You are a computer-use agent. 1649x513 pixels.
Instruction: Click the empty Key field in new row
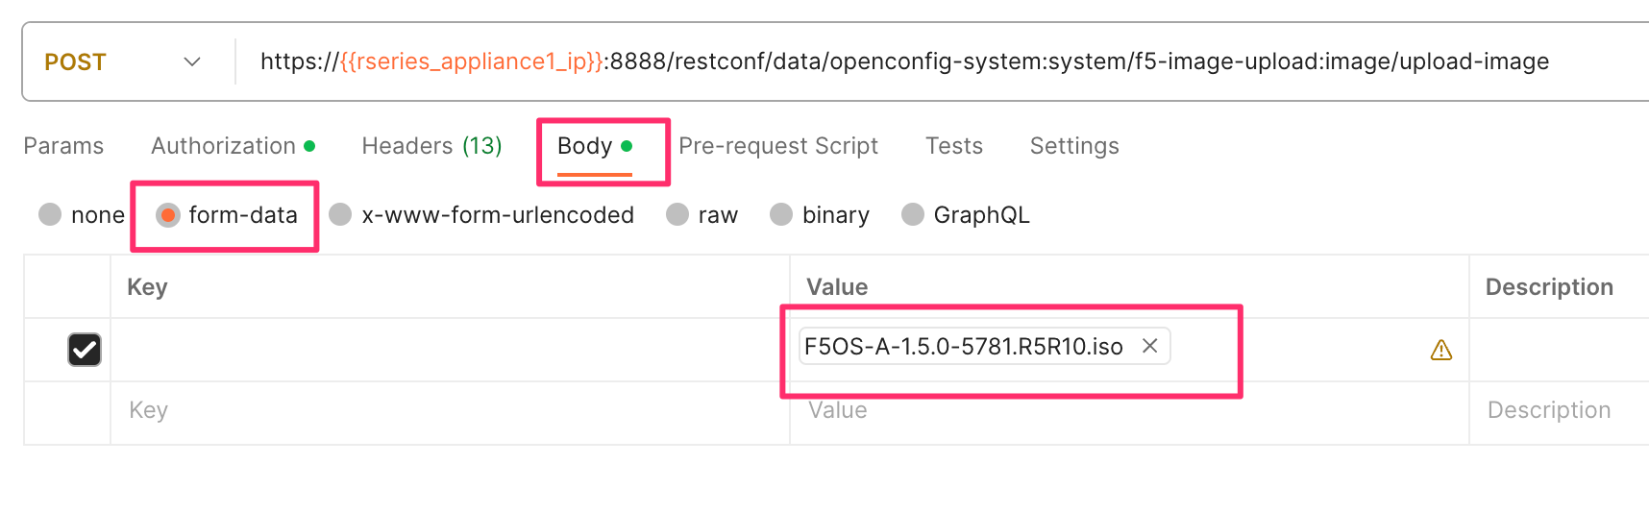(x=450, y=413)
